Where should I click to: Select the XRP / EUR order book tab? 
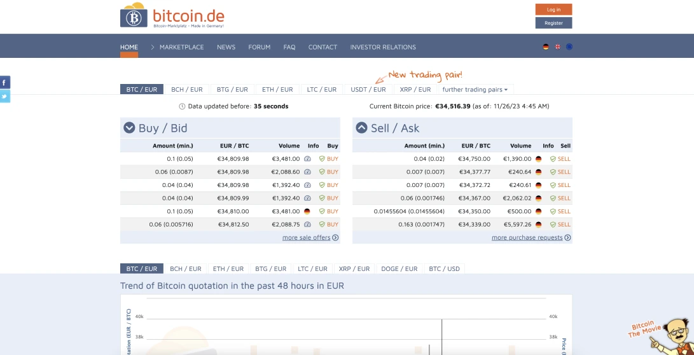pyautogui.click(x=415, y=90)
